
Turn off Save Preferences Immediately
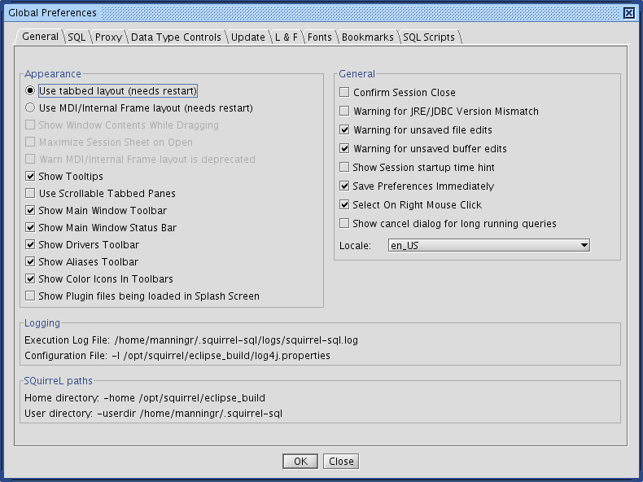click(x=344, y=186)
